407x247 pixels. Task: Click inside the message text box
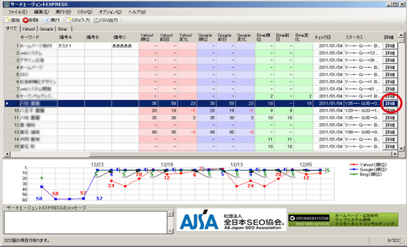(x=86, y=222)
